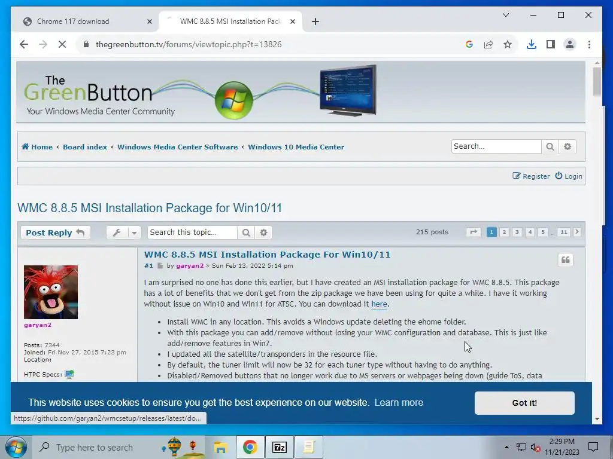Open Chrome three-dot menu
The height and width of the screenshot is (459, 613).
pyautogui.click(x=589, y=44)
